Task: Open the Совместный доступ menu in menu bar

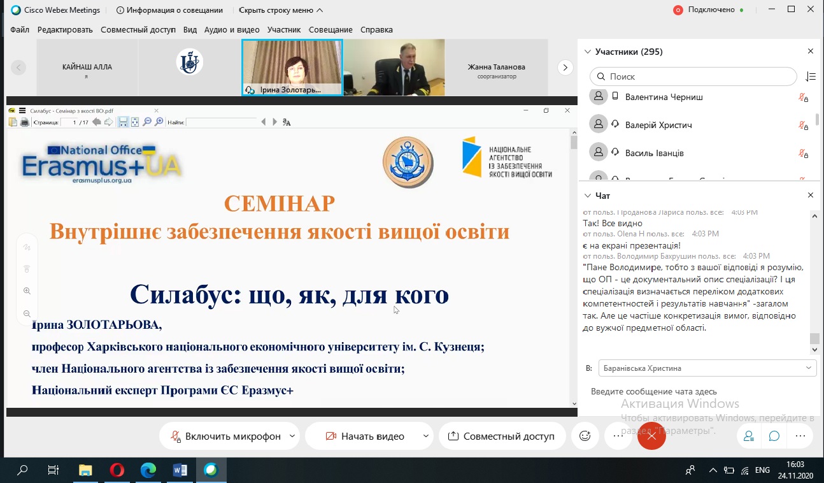Action: click(138, 30)
